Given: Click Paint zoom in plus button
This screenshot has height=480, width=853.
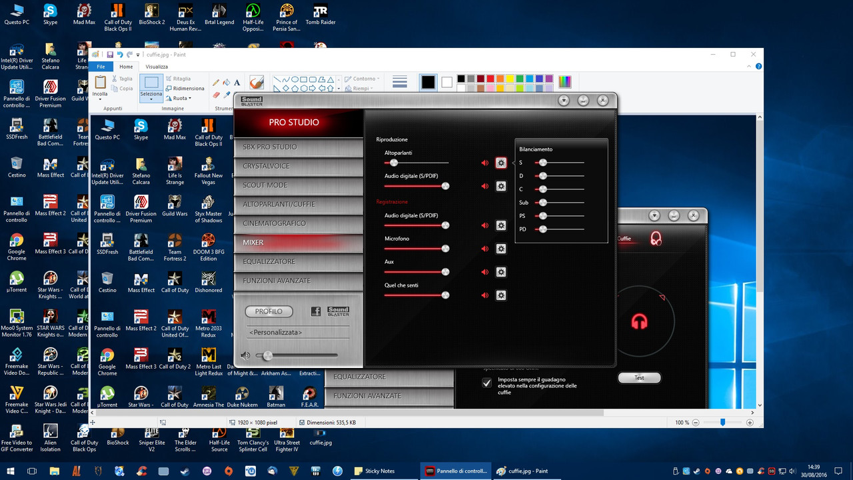Looking at the screenshot, I should tap(750, 423).
